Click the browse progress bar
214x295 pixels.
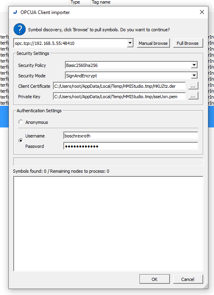[108, 162]
